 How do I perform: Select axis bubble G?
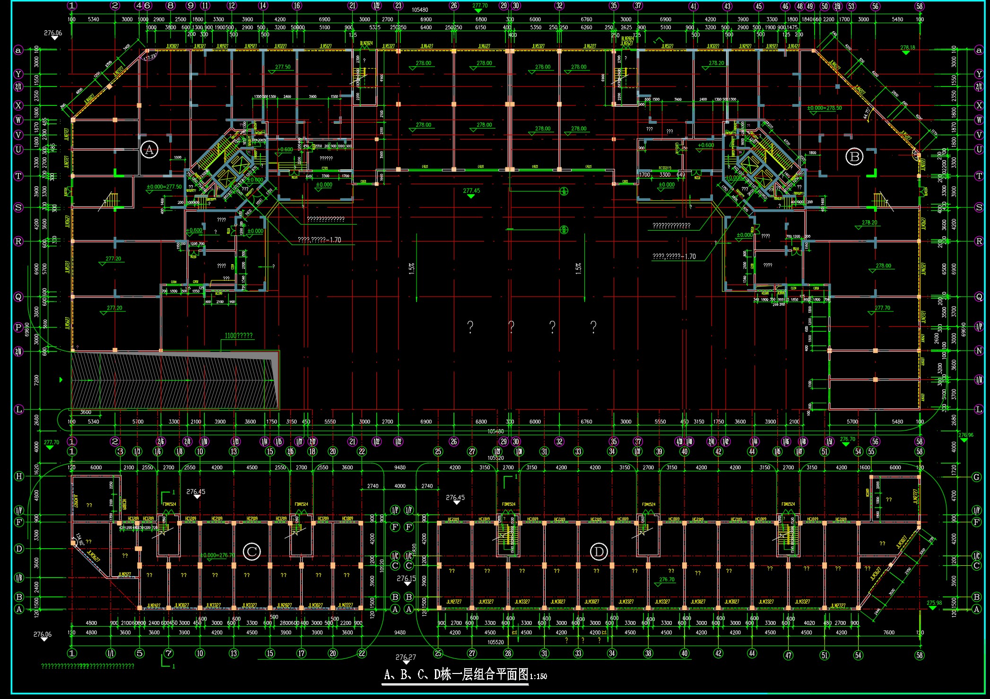pos(977,477)
